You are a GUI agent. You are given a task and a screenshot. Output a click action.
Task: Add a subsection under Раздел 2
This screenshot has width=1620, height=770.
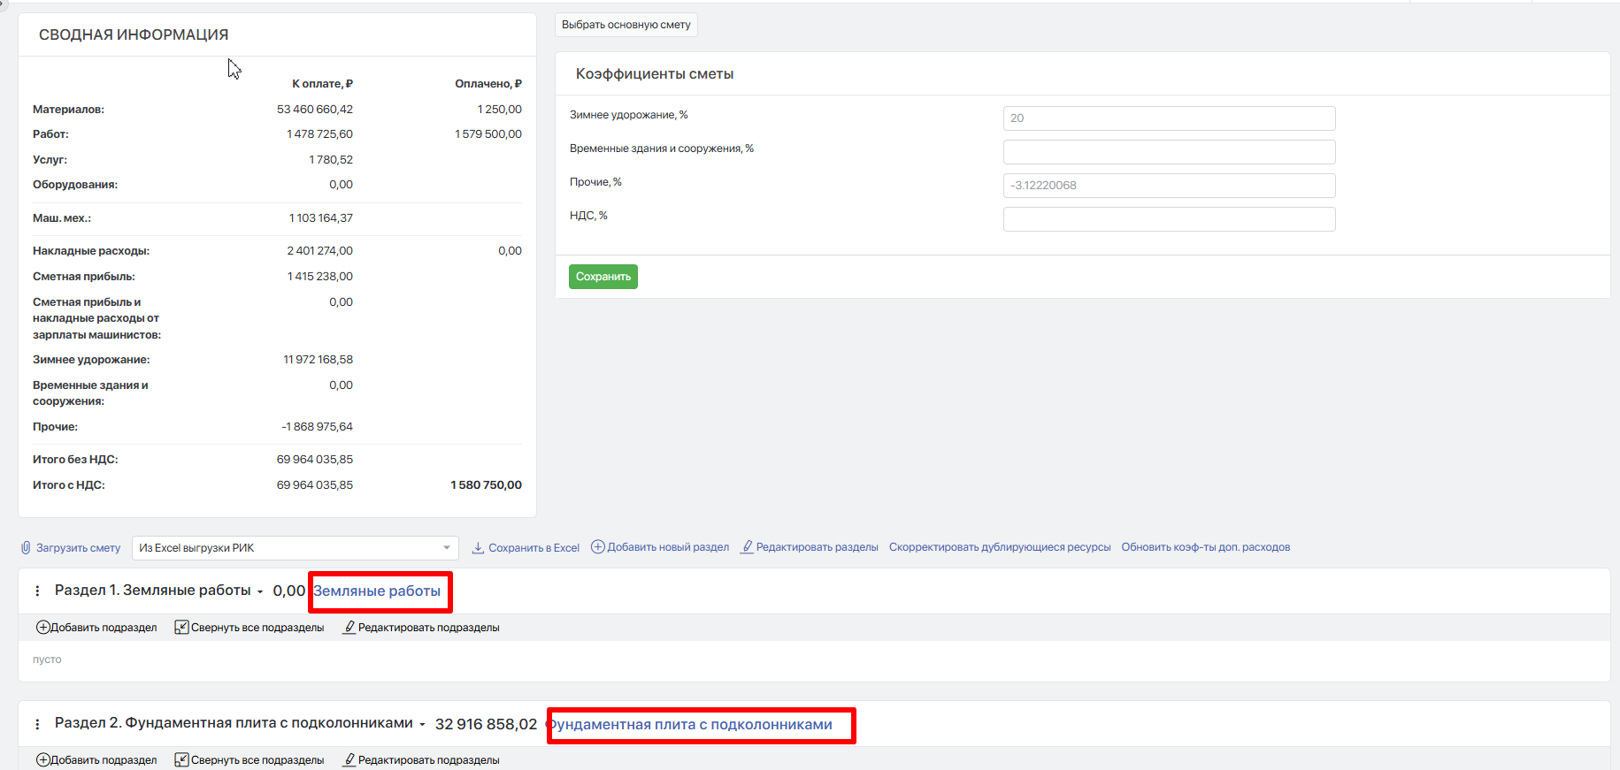tap(96, 760)
